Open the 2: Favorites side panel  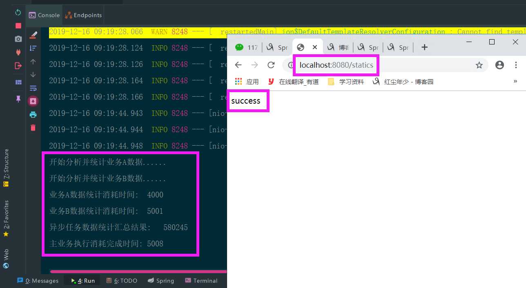pyautogui.click(x=6, y=219)
